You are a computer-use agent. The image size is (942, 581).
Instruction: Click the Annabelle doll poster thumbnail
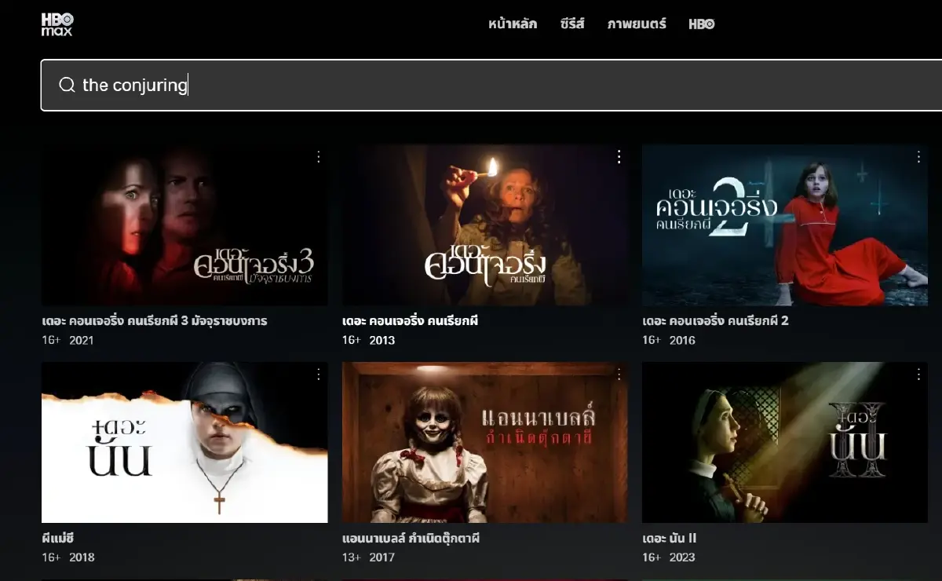click(x=484, y=442)
